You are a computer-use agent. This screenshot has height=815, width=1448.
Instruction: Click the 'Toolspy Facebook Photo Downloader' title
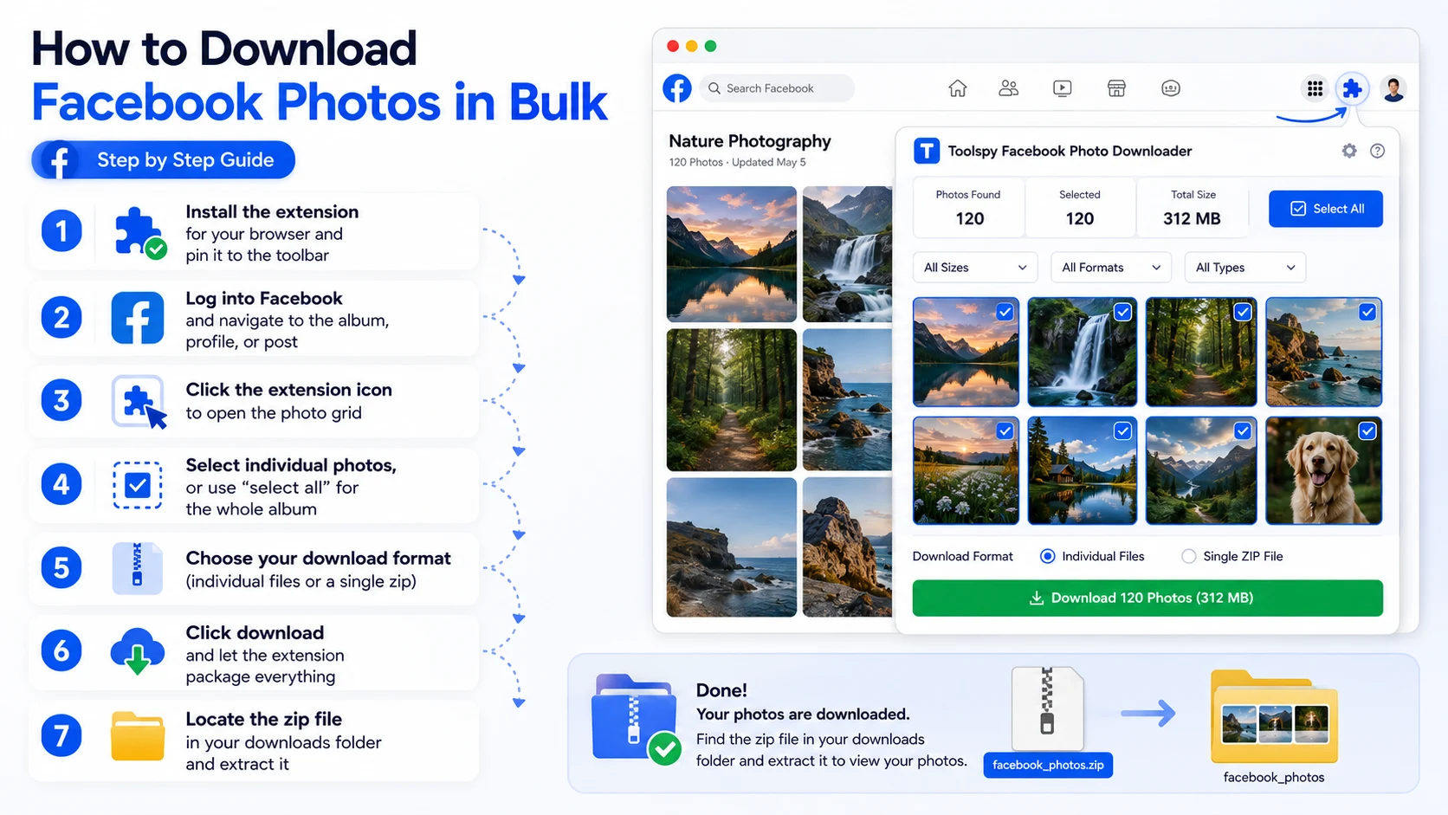[x=1070, y=151]
